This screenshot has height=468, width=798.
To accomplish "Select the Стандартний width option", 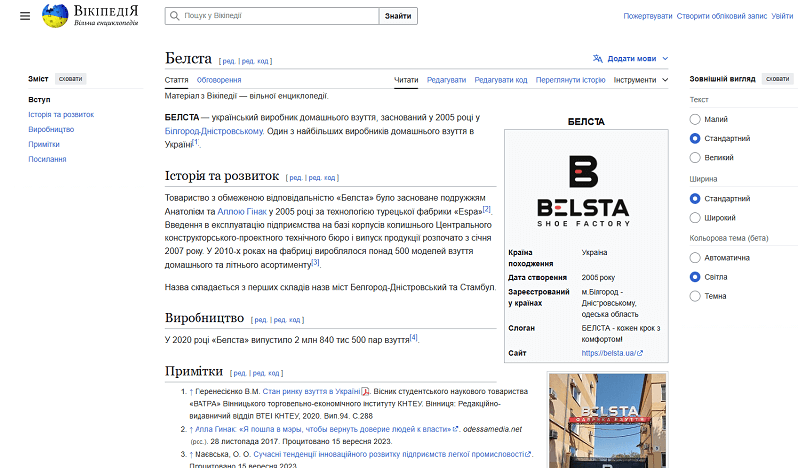I will tap(695, 199).
